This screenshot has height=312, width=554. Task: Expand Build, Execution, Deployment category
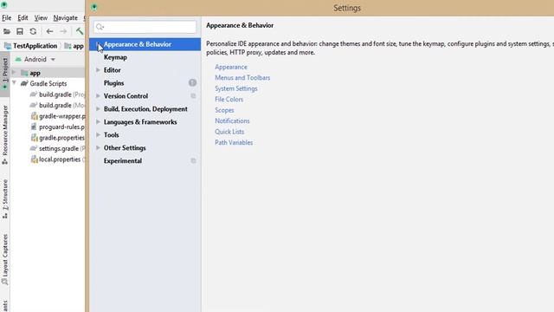[x=98, y=109]
